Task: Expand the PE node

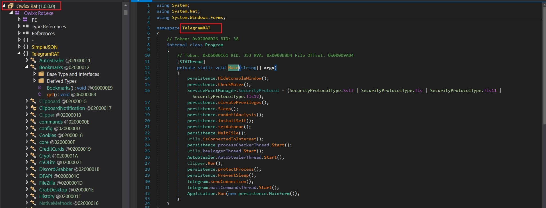Action: pyautogui.click(x=19, y=19)
